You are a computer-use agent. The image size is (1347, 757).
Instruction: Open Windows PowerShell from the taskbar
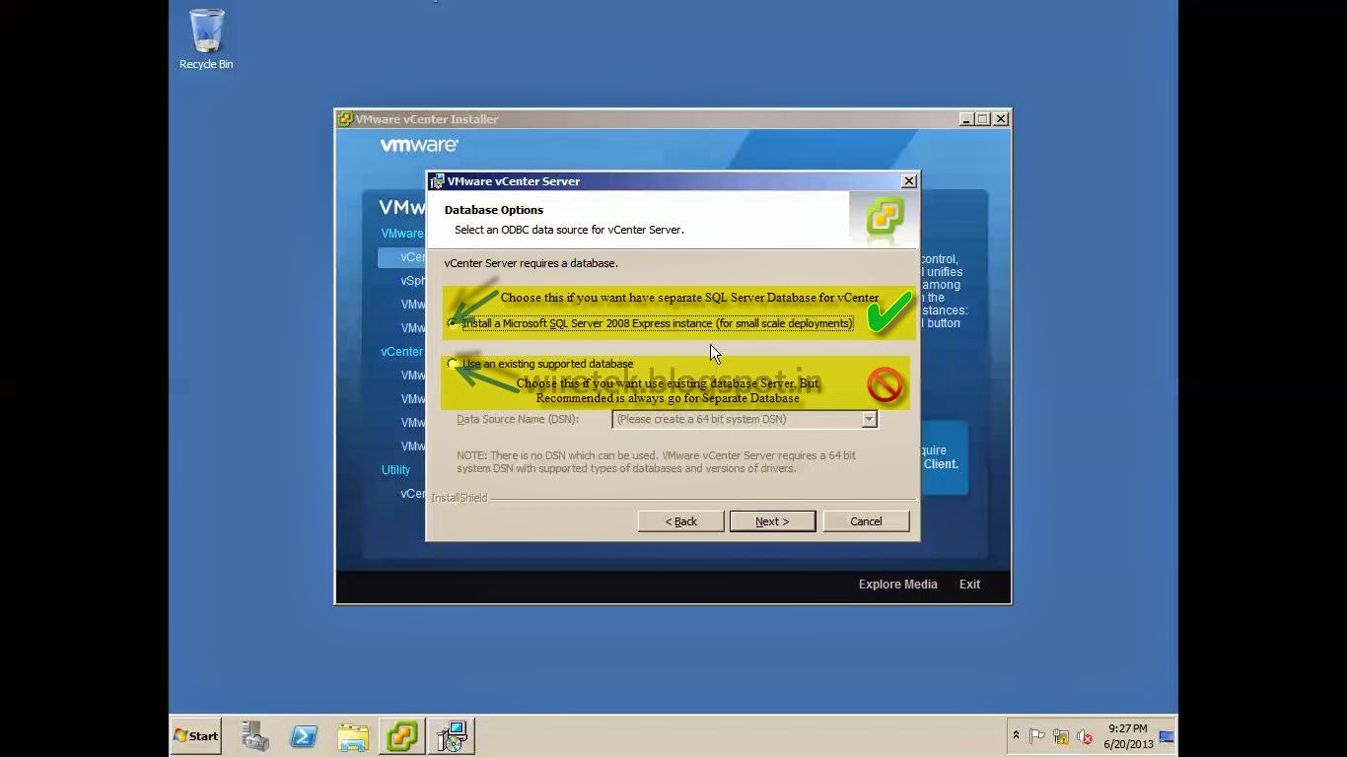pyautogui.click(x=303, y=736)
